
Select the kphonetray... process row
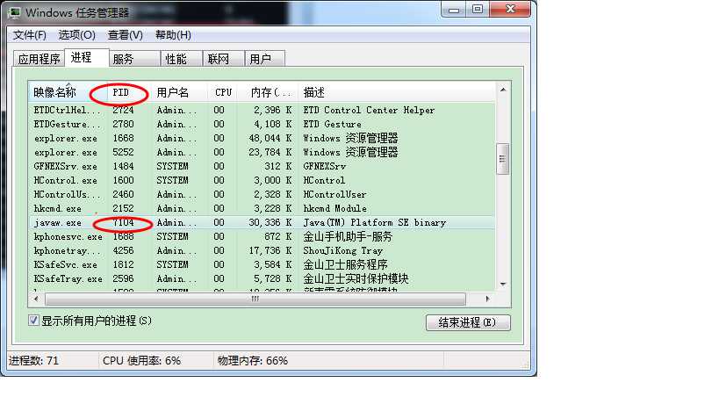tap(262, 251)
